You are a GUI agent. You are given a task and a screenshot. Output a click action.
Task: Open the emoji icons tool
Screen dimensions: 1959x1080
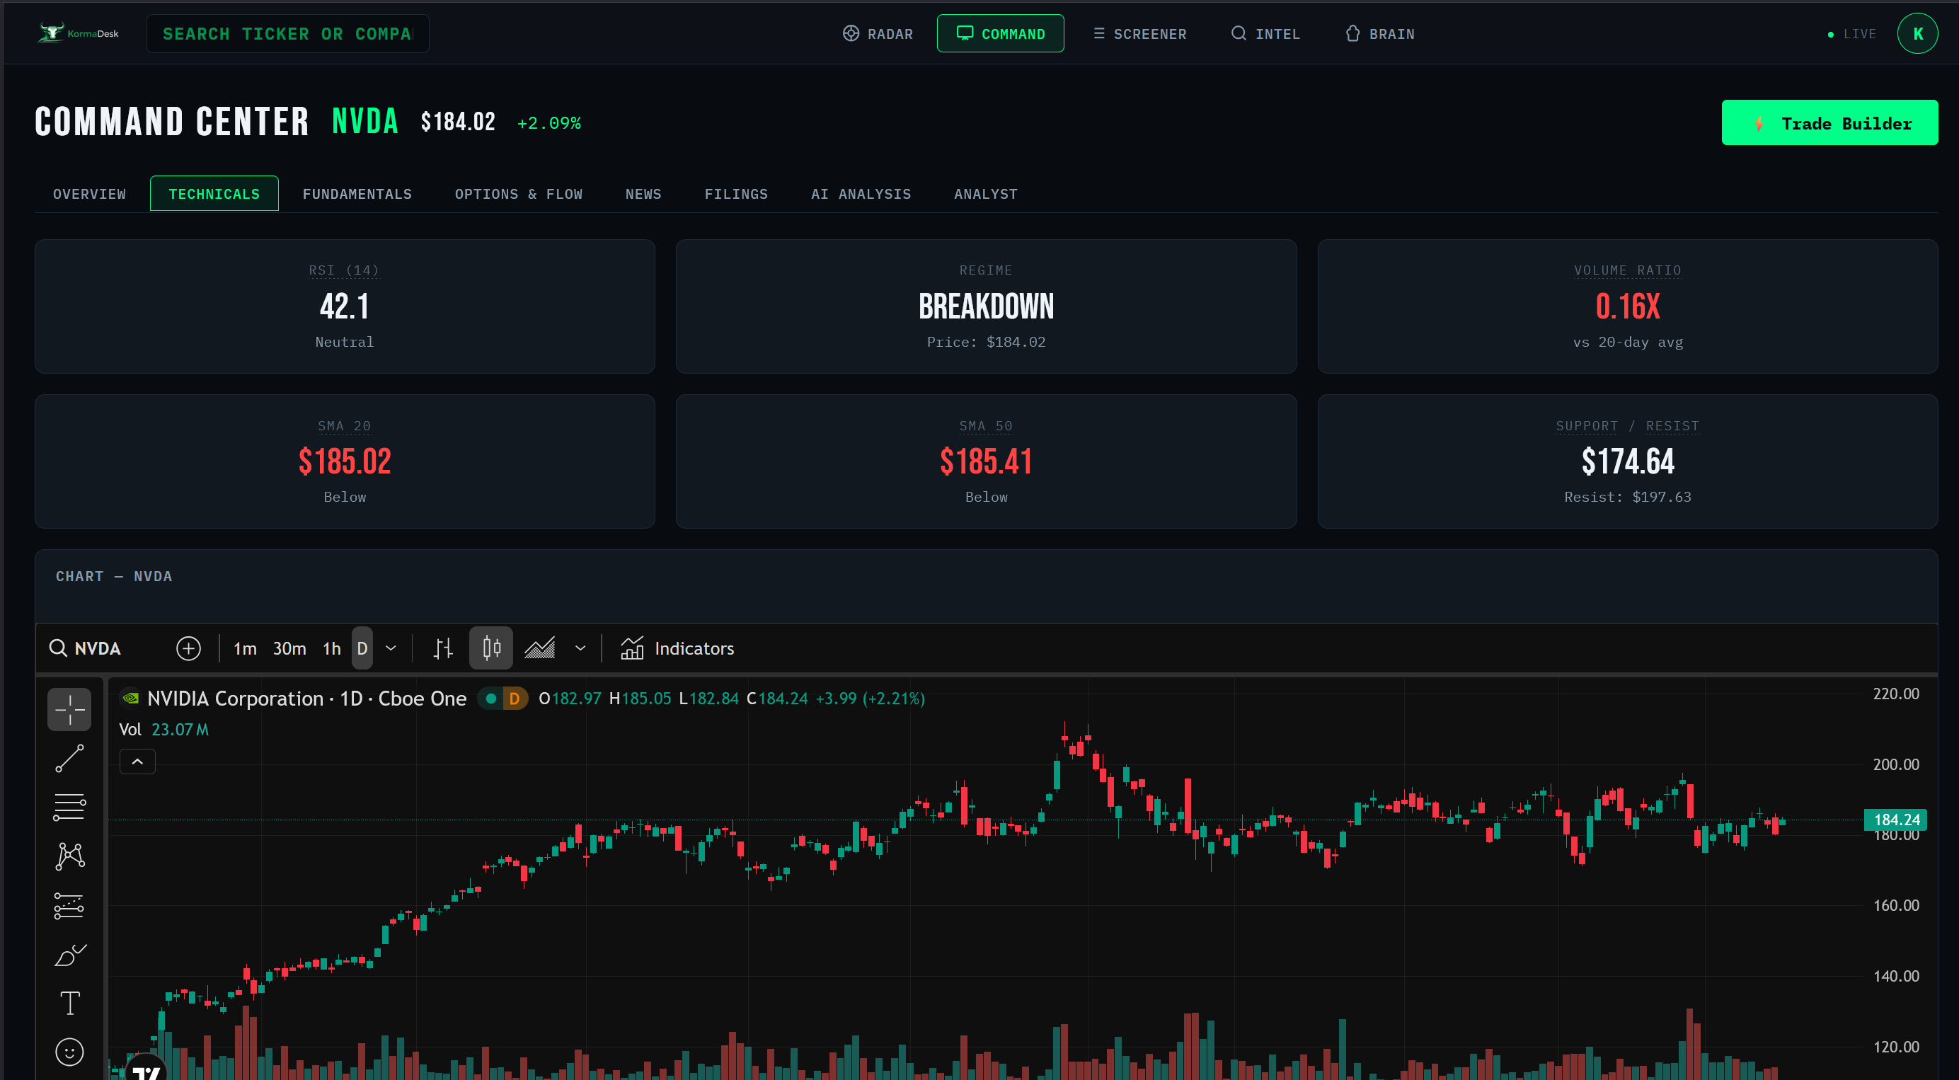[x=69, y=1052]
